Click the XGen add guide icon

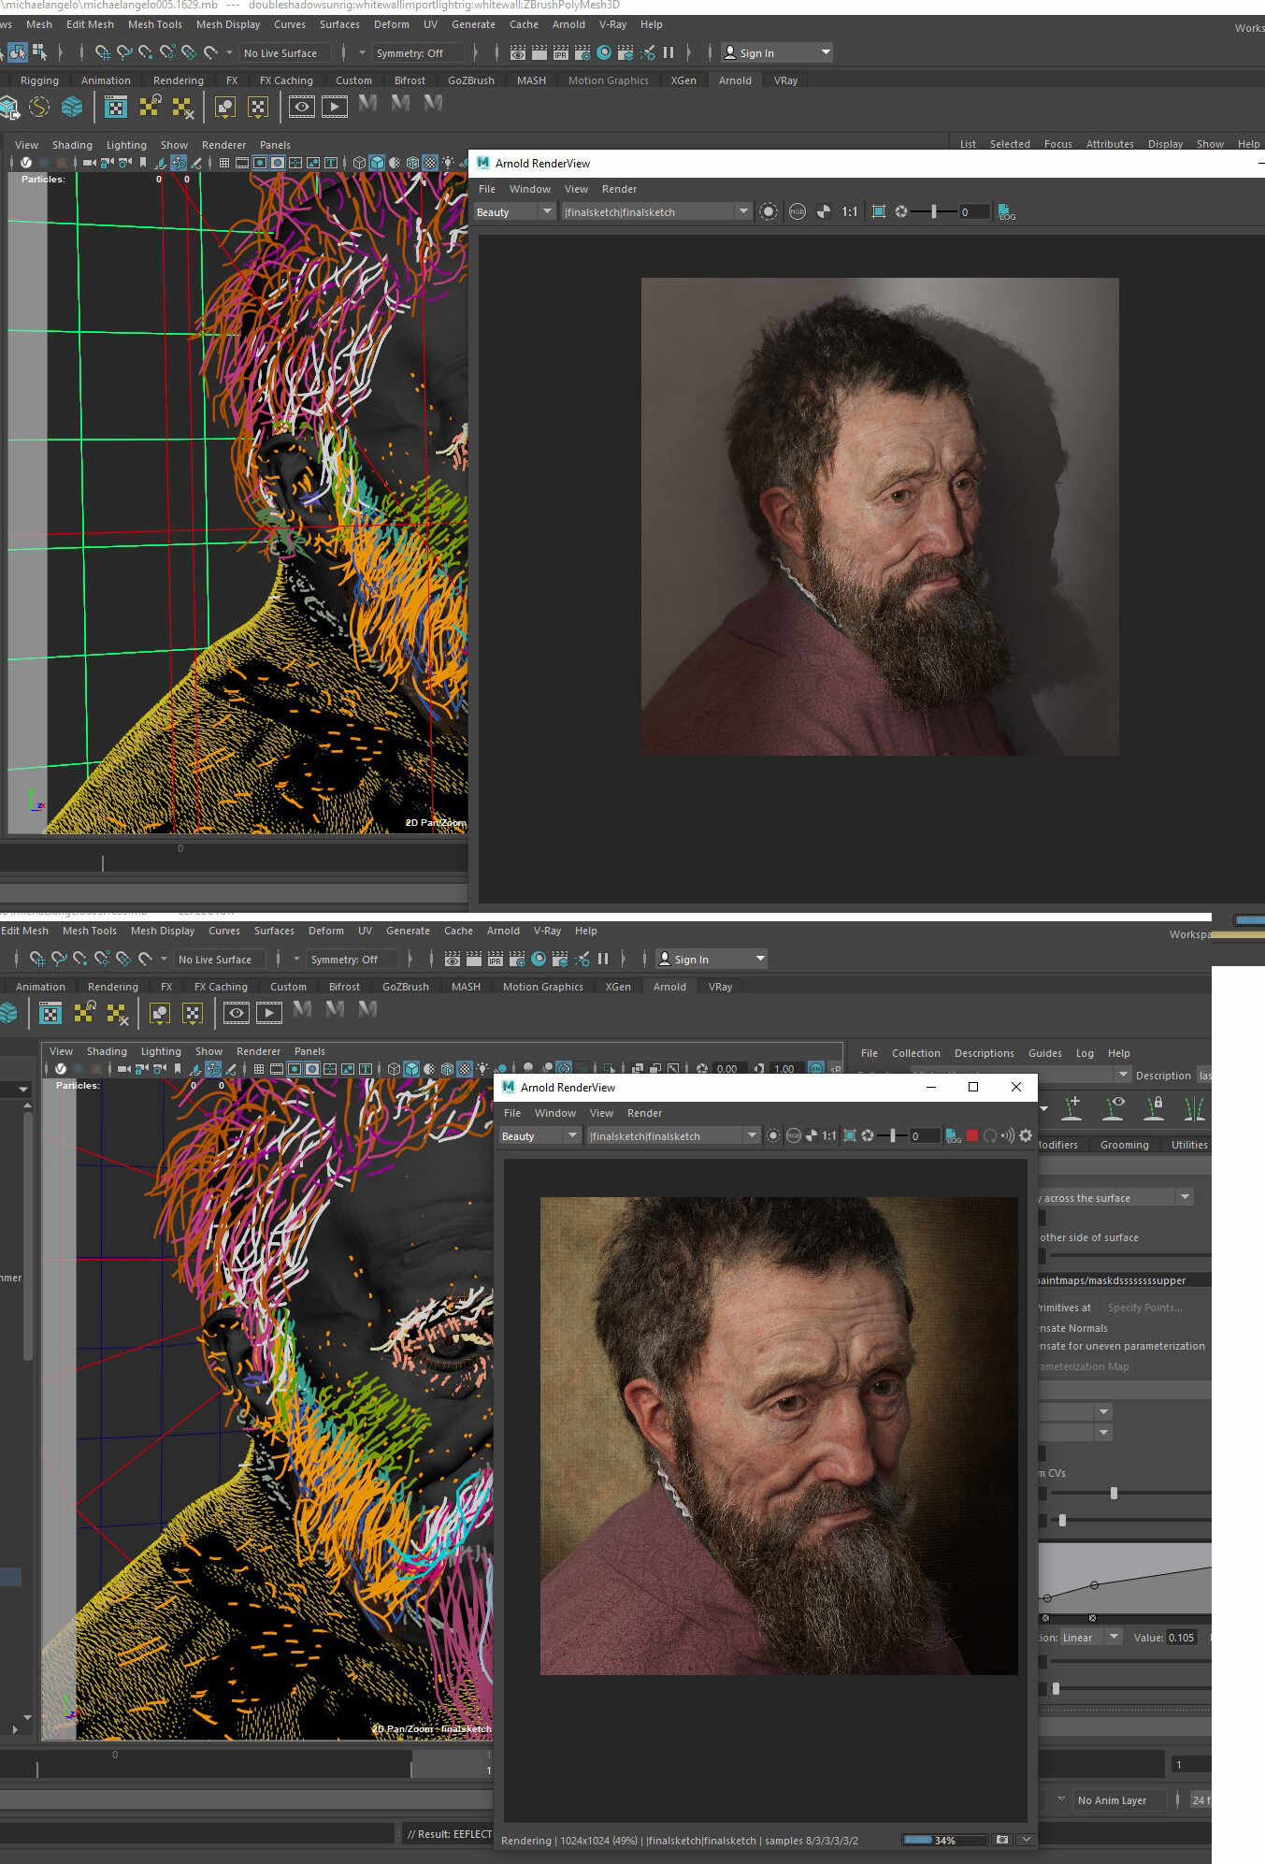point(1072,1107)
